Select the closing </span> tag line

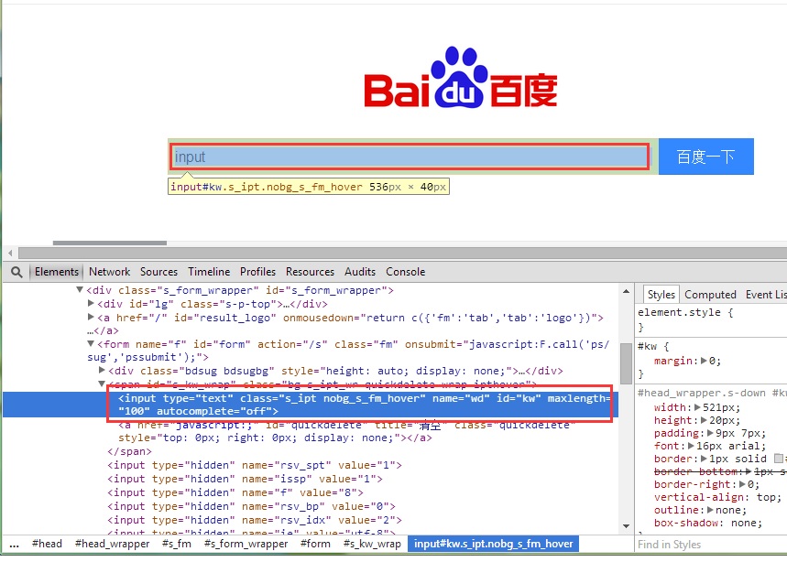click(x=129, y=451)
